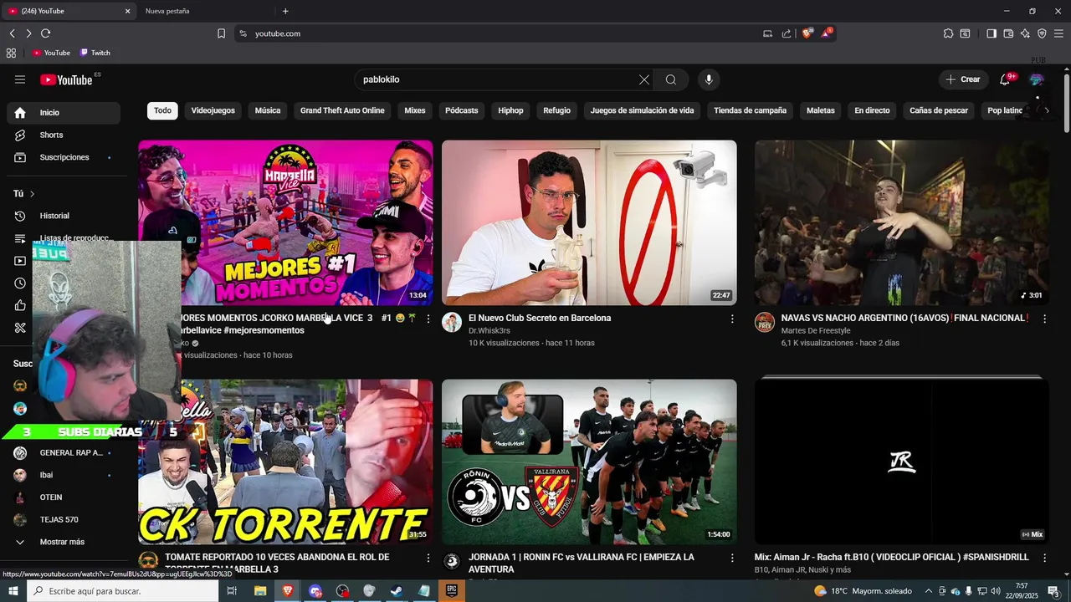
Task: Show more category chips with right arrow
Action: pos(1046,110)
